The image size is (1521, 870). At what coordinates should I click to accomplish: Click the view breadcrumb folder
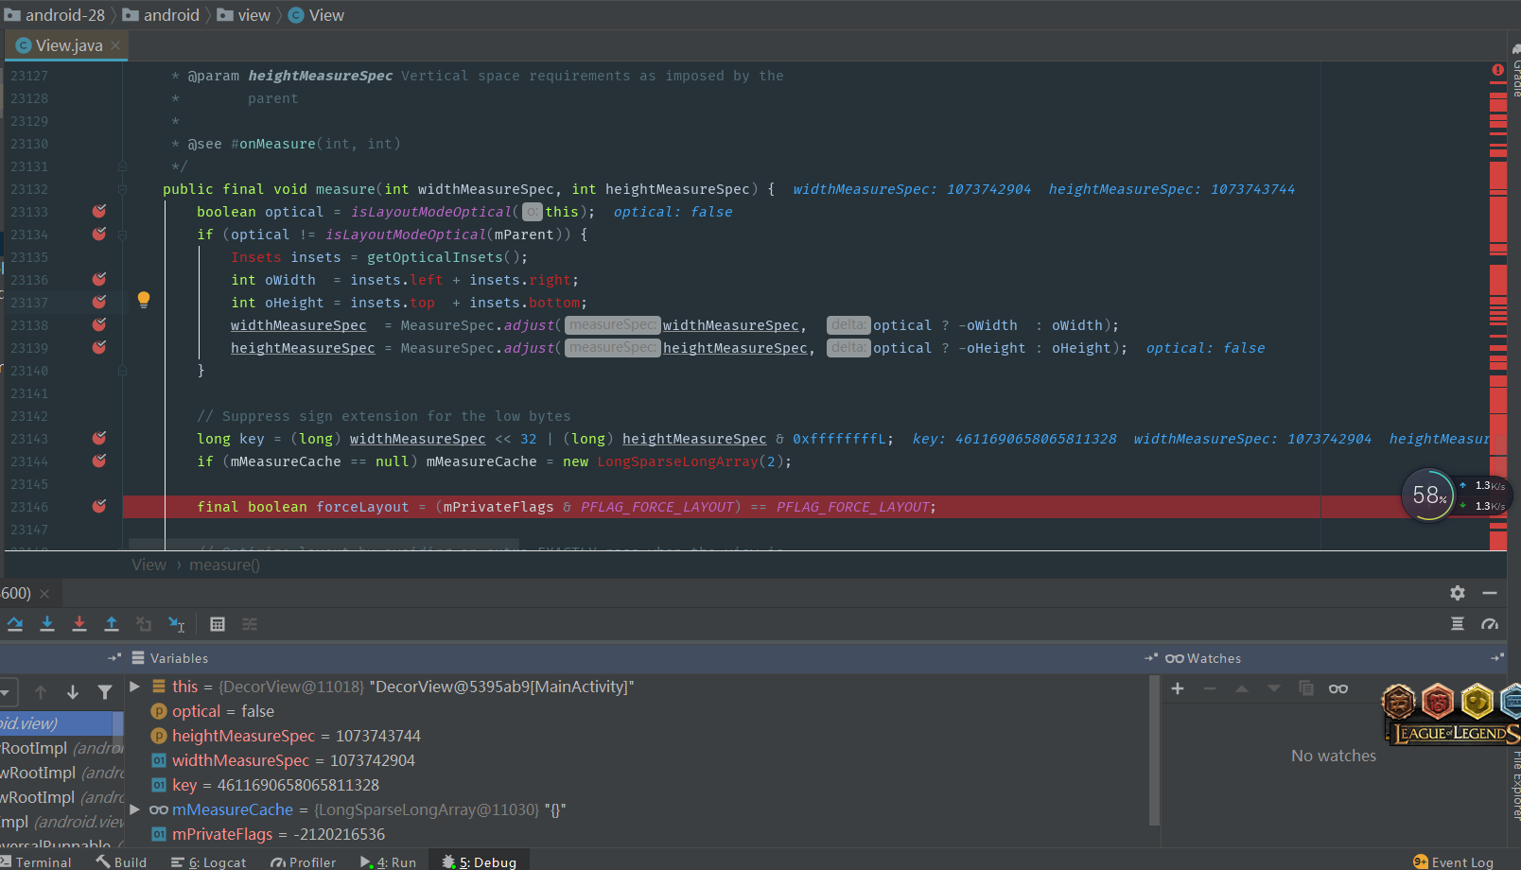pos(244,15)
